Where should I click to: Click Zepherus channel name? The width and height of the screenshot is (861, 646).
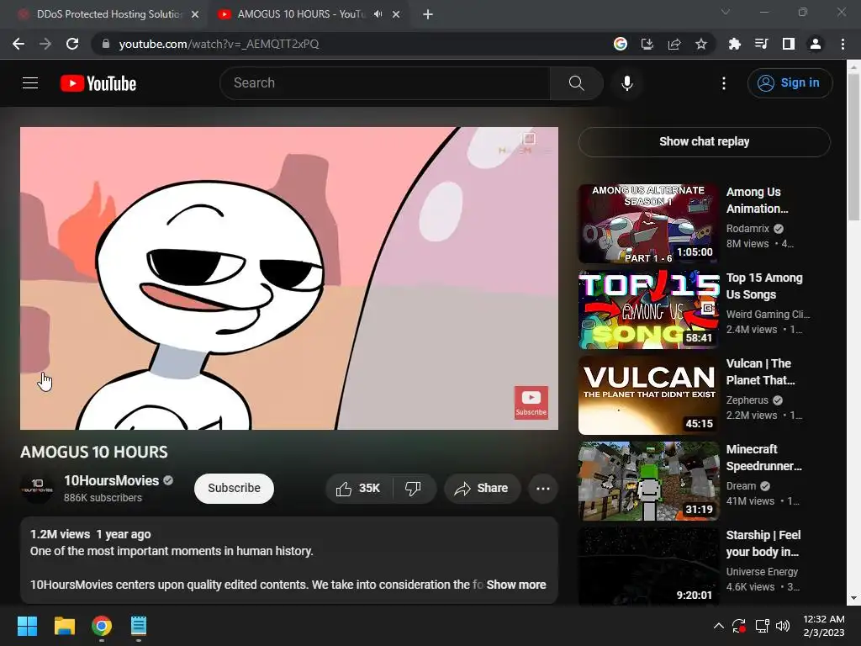747,400
